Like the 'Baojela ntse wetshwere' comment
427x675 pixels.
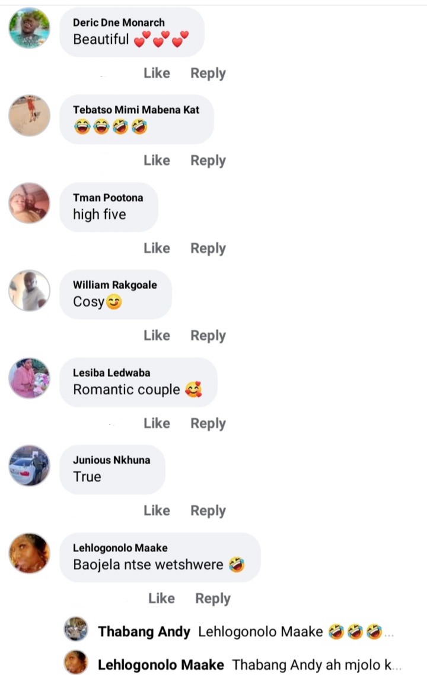tap(162, 599)
